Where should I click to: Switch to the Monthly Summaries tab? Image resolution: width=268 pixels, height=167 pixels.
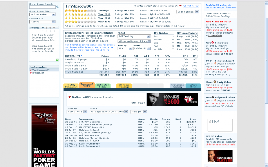coord(71,86)
